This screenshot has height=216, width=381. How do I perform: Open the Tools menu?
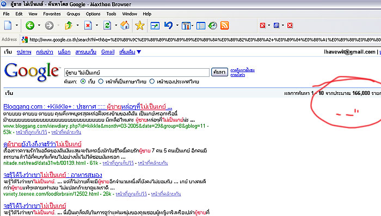pyautogui.click(x=111, y=14)
